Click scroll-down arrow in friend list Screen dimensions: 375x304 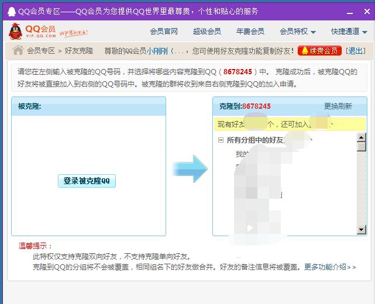361,230
